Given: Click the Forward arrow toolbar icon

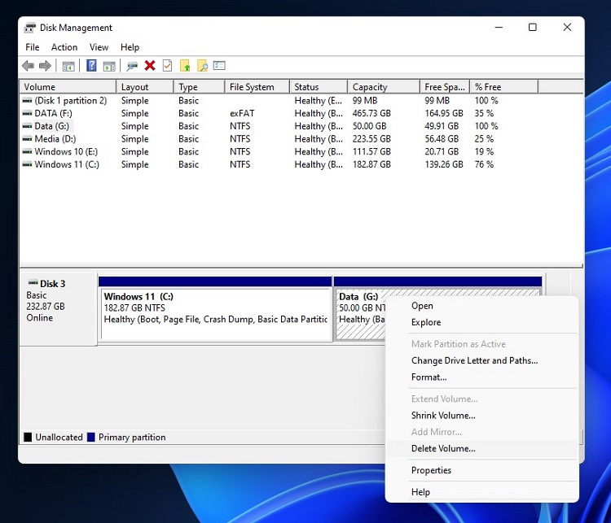Looking at the screenshot, I should click(45, 66).
